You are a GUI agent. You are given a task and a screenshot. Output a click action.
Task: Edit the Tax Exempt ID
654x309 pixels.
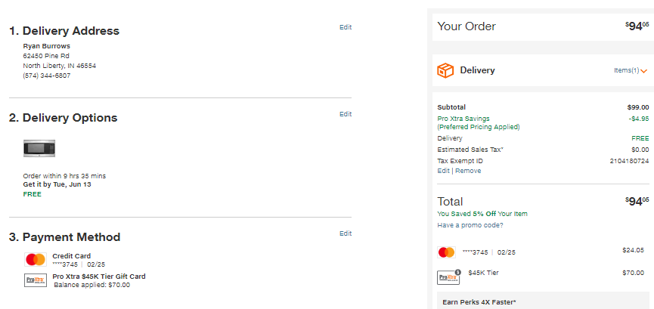tap(443, 171)
